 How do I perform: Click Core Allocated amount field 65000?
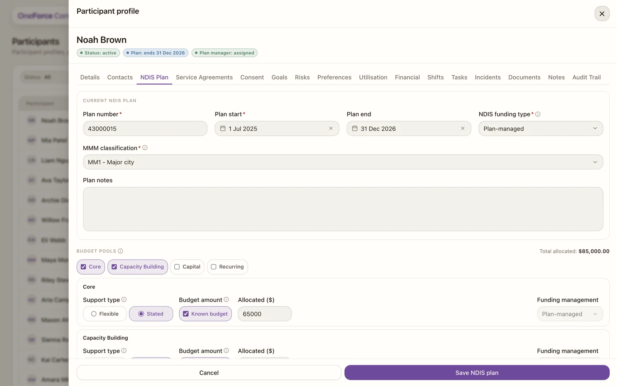pos(265,314)
